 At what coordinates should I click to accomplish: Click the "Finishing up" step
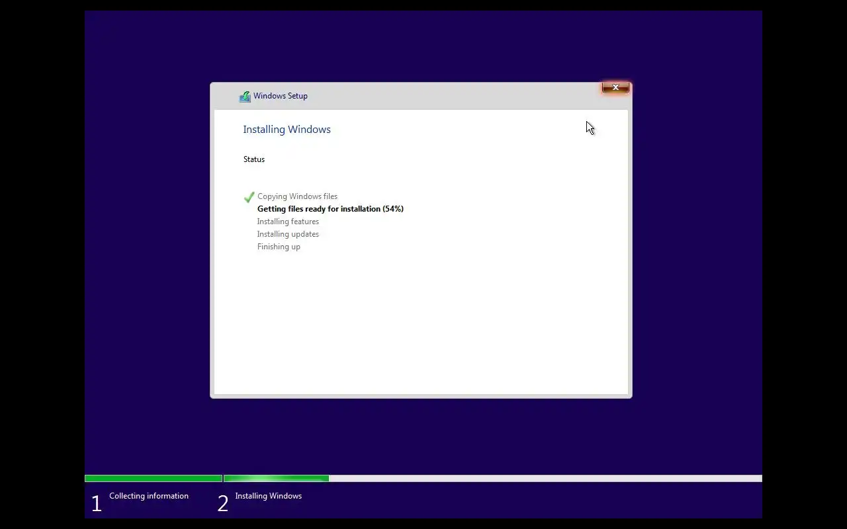click(x=279, y=247)
